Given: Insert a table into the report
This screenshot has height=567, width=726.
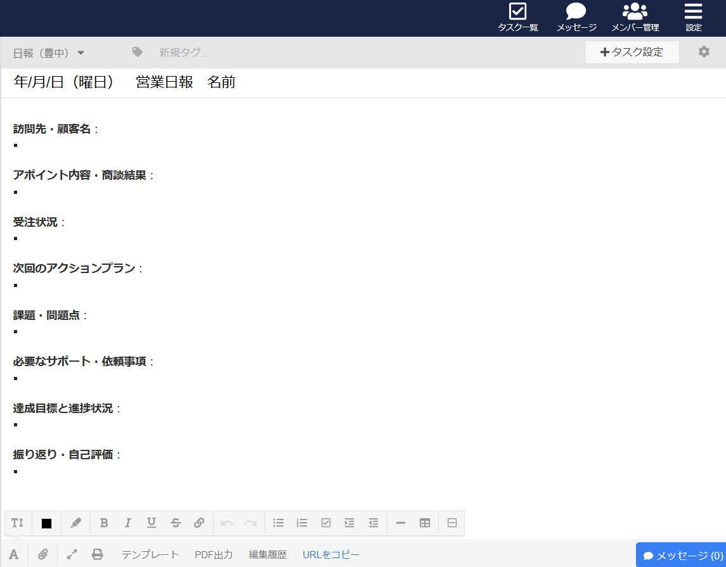Looking at the screenshot, I should coord(424,523).
